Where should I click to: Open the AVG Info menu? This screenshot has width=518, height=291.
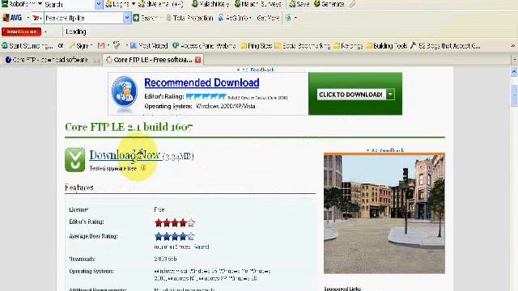pyautogui.click(x=235, y=18)
